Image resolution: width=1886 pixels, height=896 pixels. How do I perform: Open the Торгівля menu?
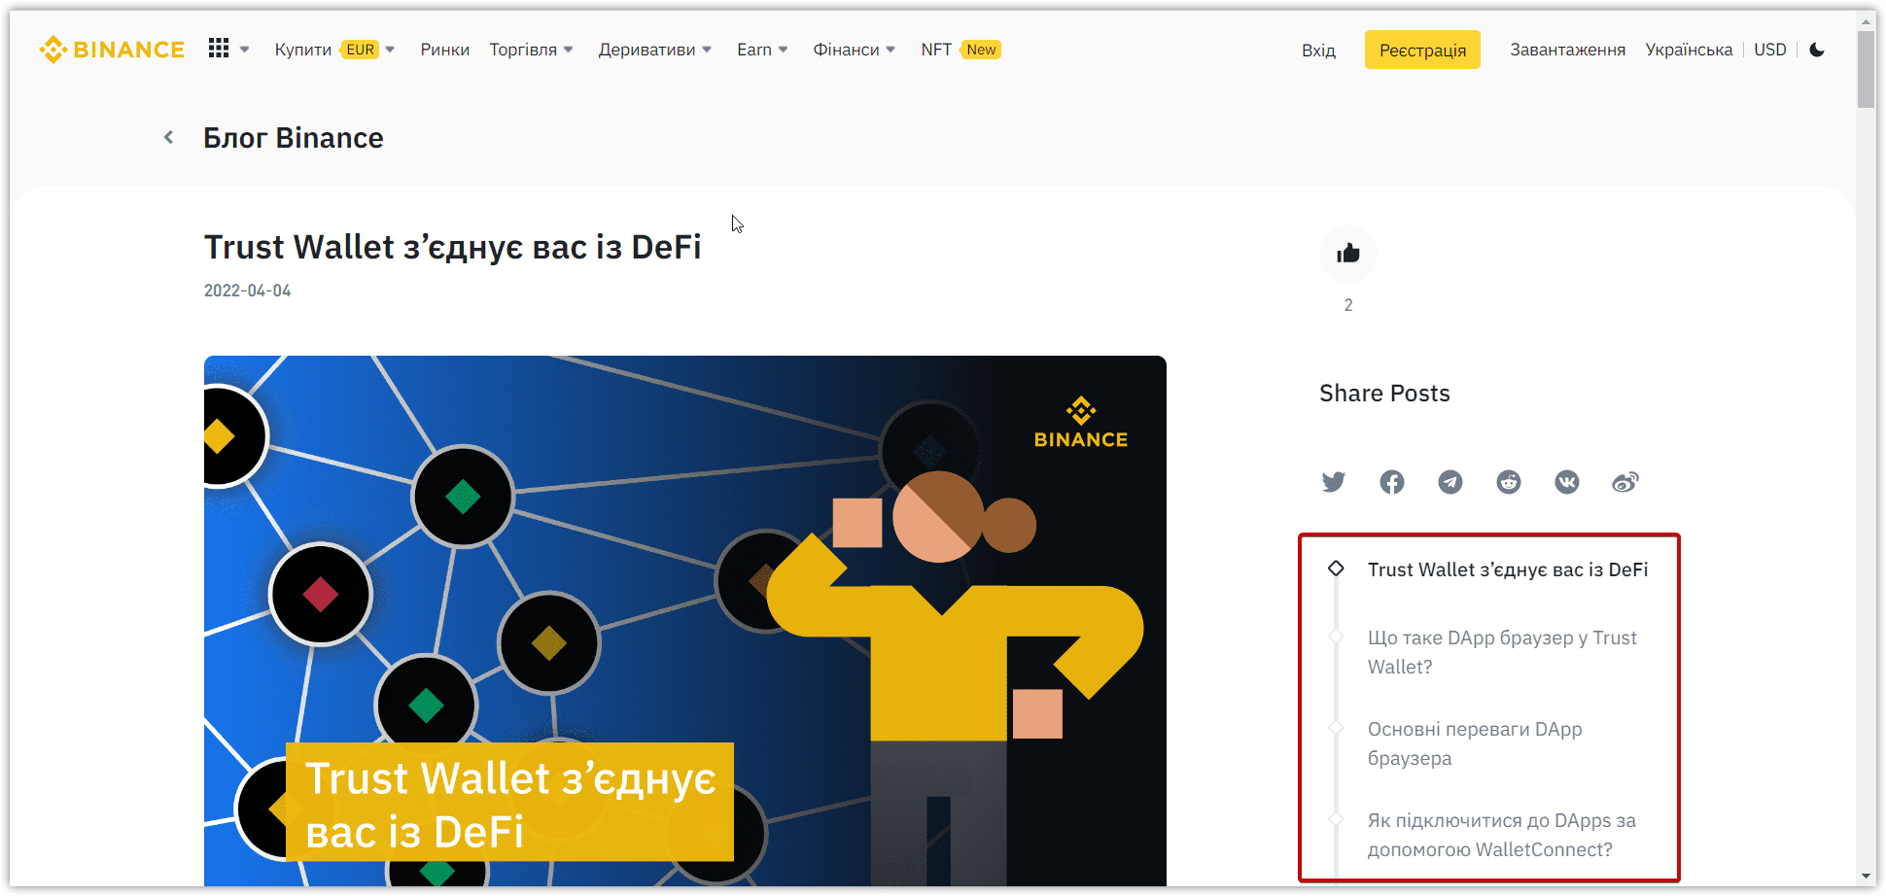pyautogui.click(x=523, y=50)
